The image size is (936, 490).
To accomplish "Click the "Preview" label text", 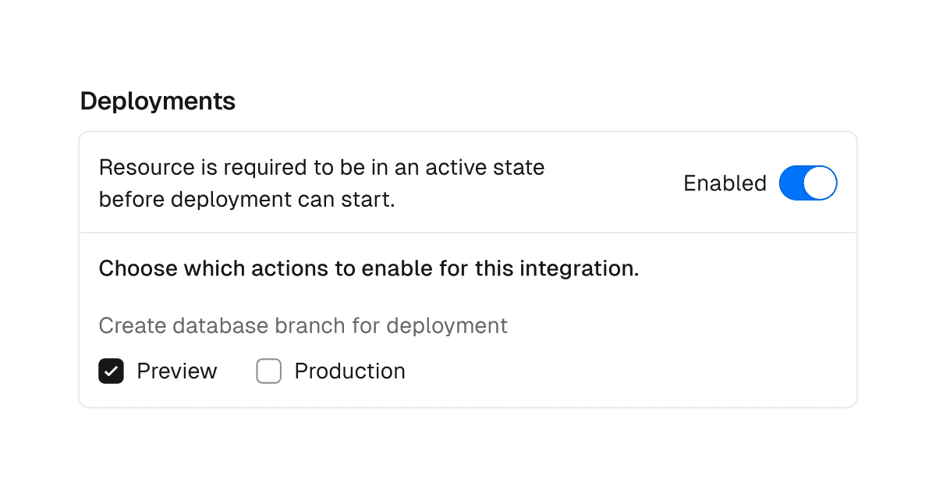I will coord(177,371).
